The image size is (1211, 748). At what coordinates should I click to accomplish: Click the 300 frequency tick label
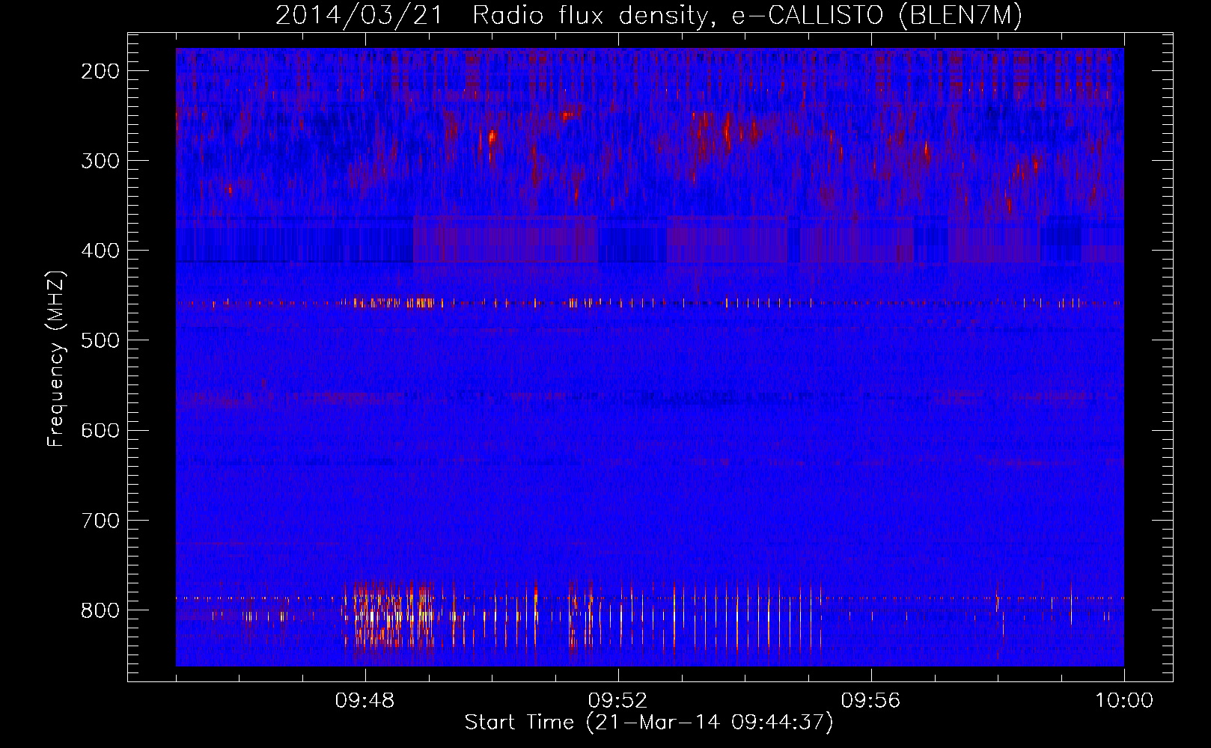click(x=100, y=161)
